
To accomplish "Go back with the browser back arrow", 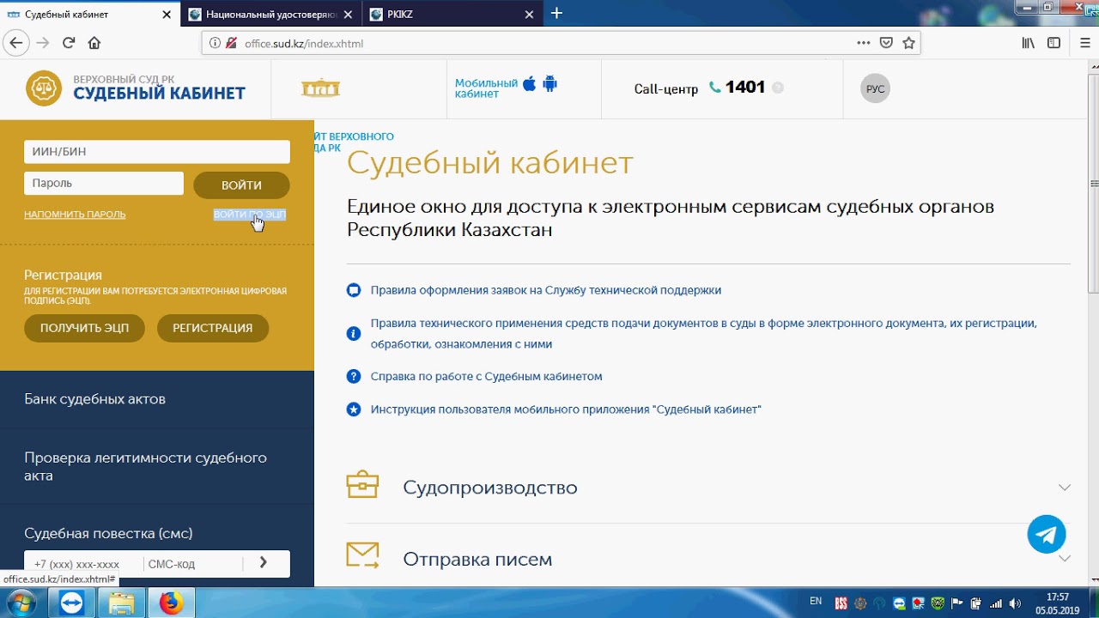I will 15,43.
